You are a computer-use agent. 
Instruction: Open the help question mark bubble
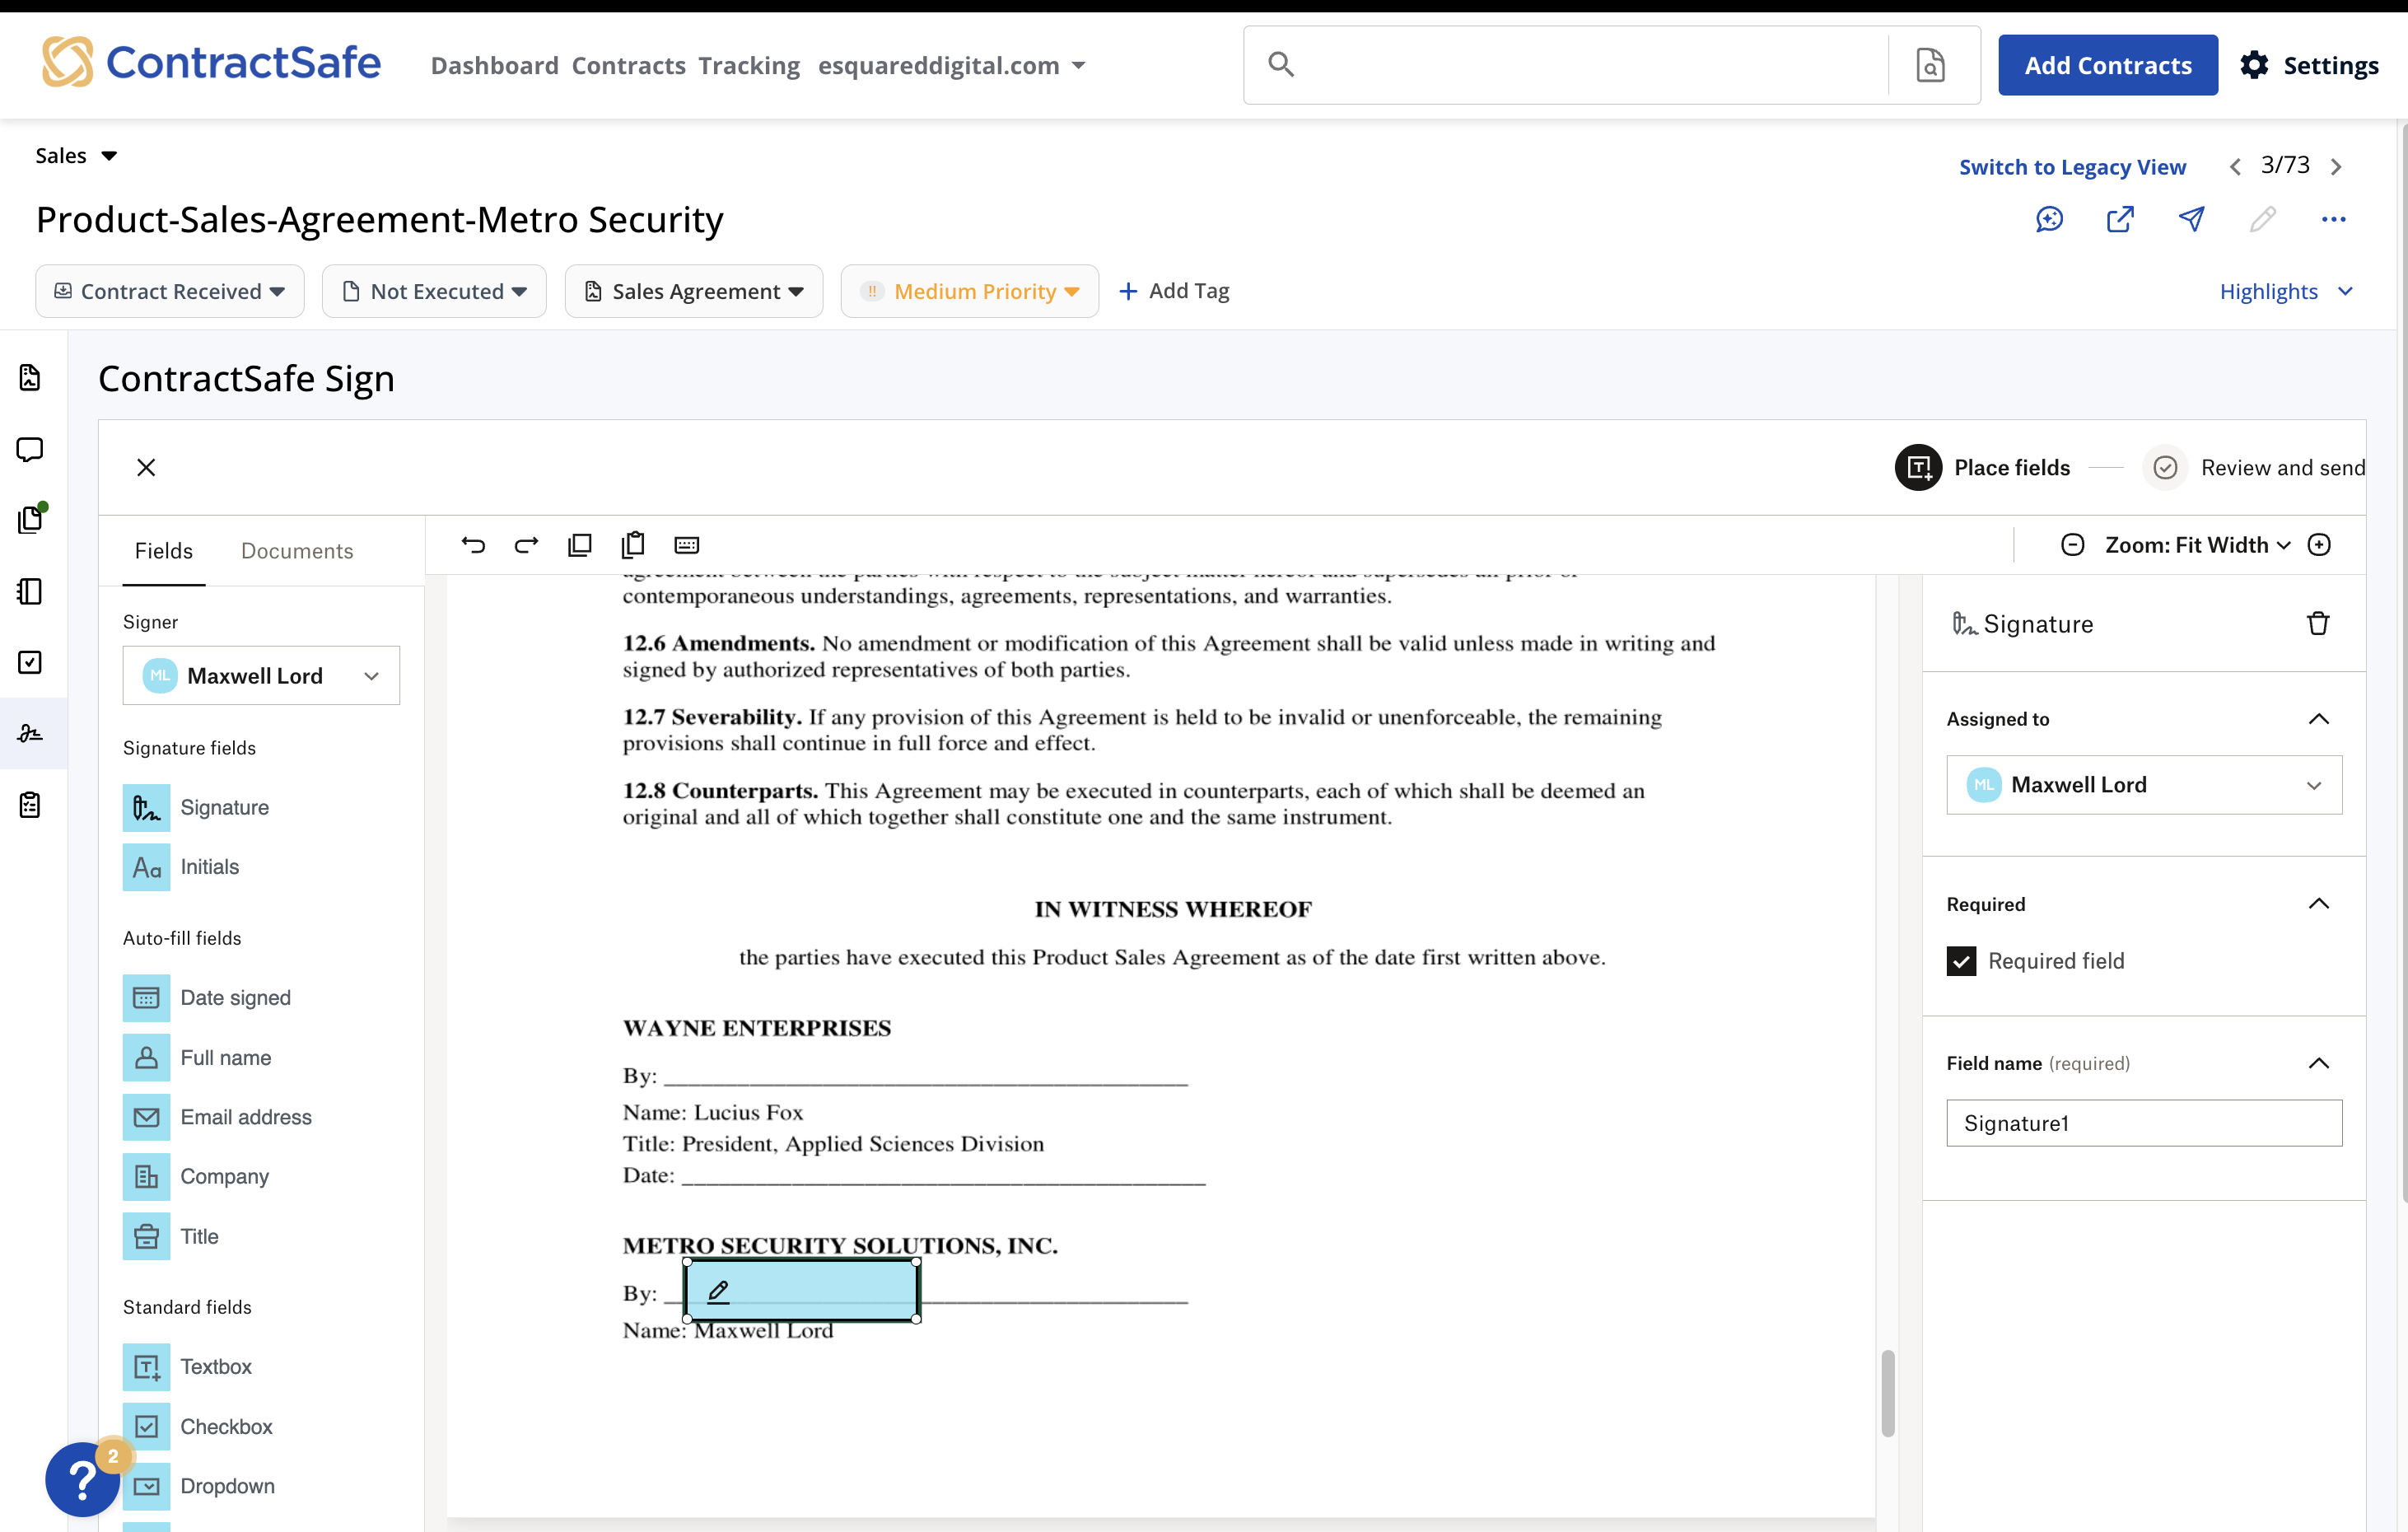83,1479
